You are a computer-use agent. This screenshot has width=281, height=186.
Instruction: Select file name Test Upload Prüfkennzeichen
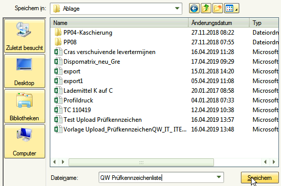(x=103, y=120)
